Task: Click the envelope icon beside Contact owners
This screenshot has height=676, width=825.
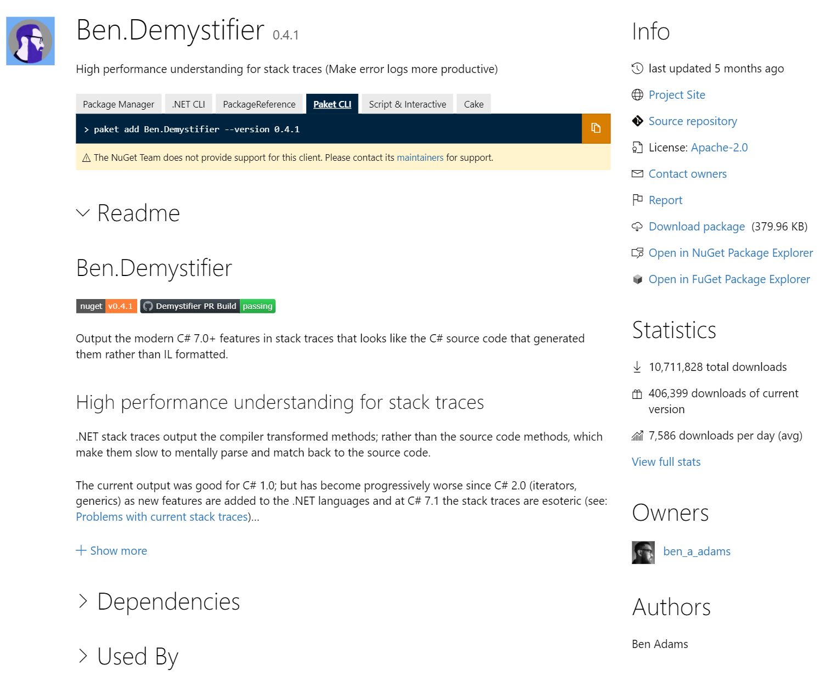Action: point(637,174)
